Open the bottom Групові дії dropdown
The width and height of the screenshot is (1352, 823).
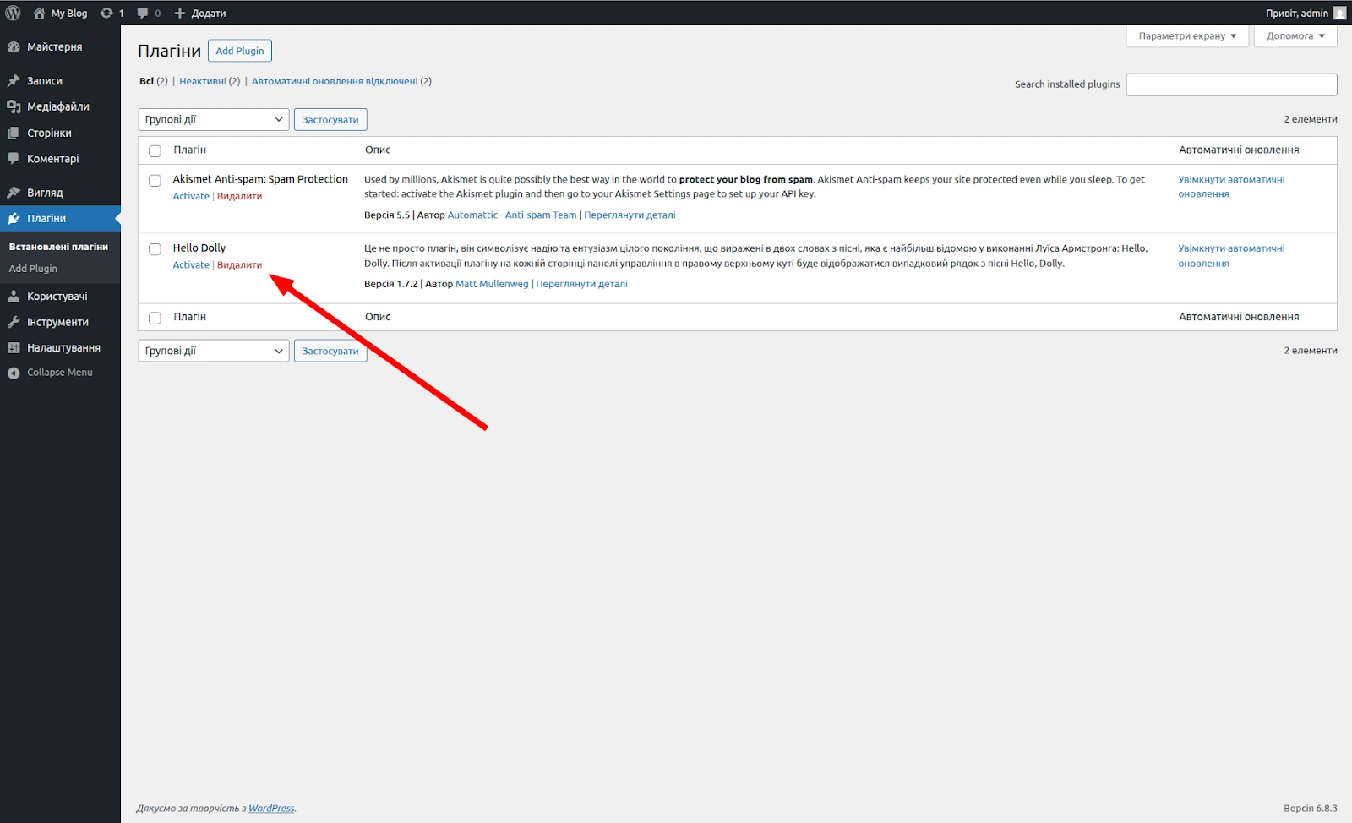tap(213, 351)
